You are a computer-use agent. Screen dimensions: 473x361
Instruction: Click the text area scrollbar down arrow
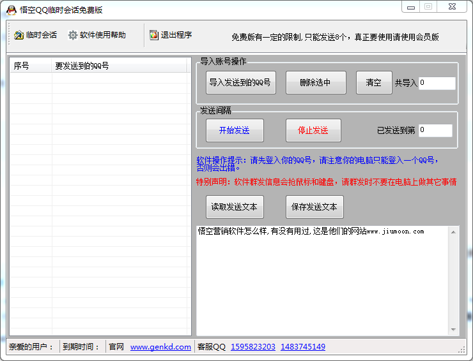tap(454, 330)
